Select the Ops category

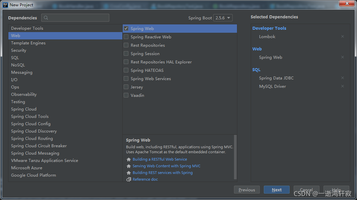[x=65, y=87]
